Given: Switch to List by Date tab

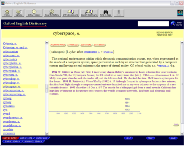Looking at the screenshot, I should [26, 138].
